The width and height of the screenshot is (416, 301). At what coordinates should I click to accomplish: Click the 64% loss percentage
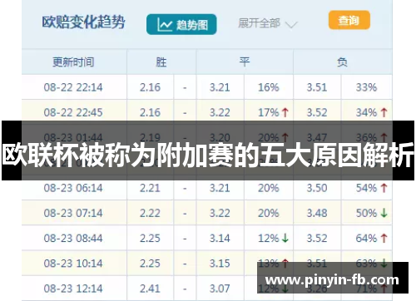[x=366, y=238]
